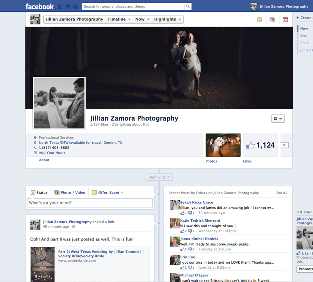
Task: Click the clip icon on Katie's post
Action: (182, 226)
